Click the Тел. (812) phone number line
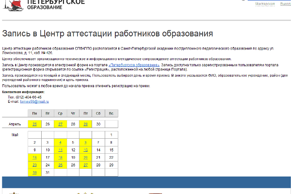The width and height of the screenshot is (302, 194). [x=25, y=97]
